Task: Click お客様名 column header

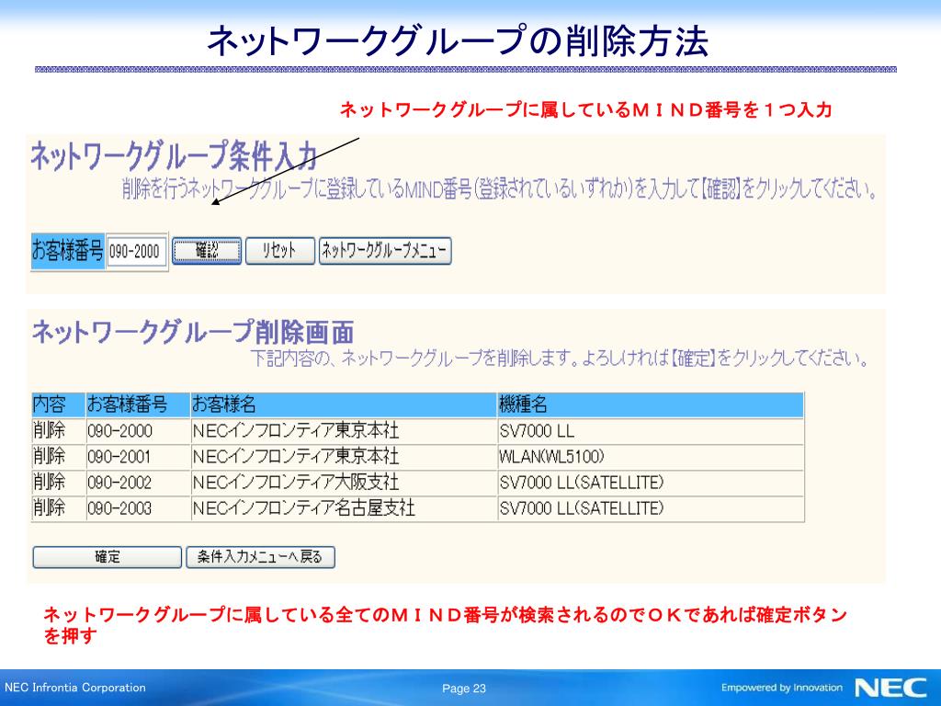Action: pyautogui.click(x=344, y=405)
